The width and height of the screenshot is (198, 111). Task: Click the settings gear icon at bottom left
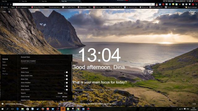pos(2,104)
